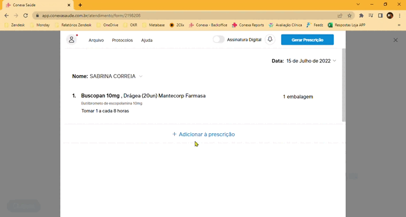This screenshot has height=217, width=406.
Task: Open Conexa Reports bookmark
Action: (248, 25)
